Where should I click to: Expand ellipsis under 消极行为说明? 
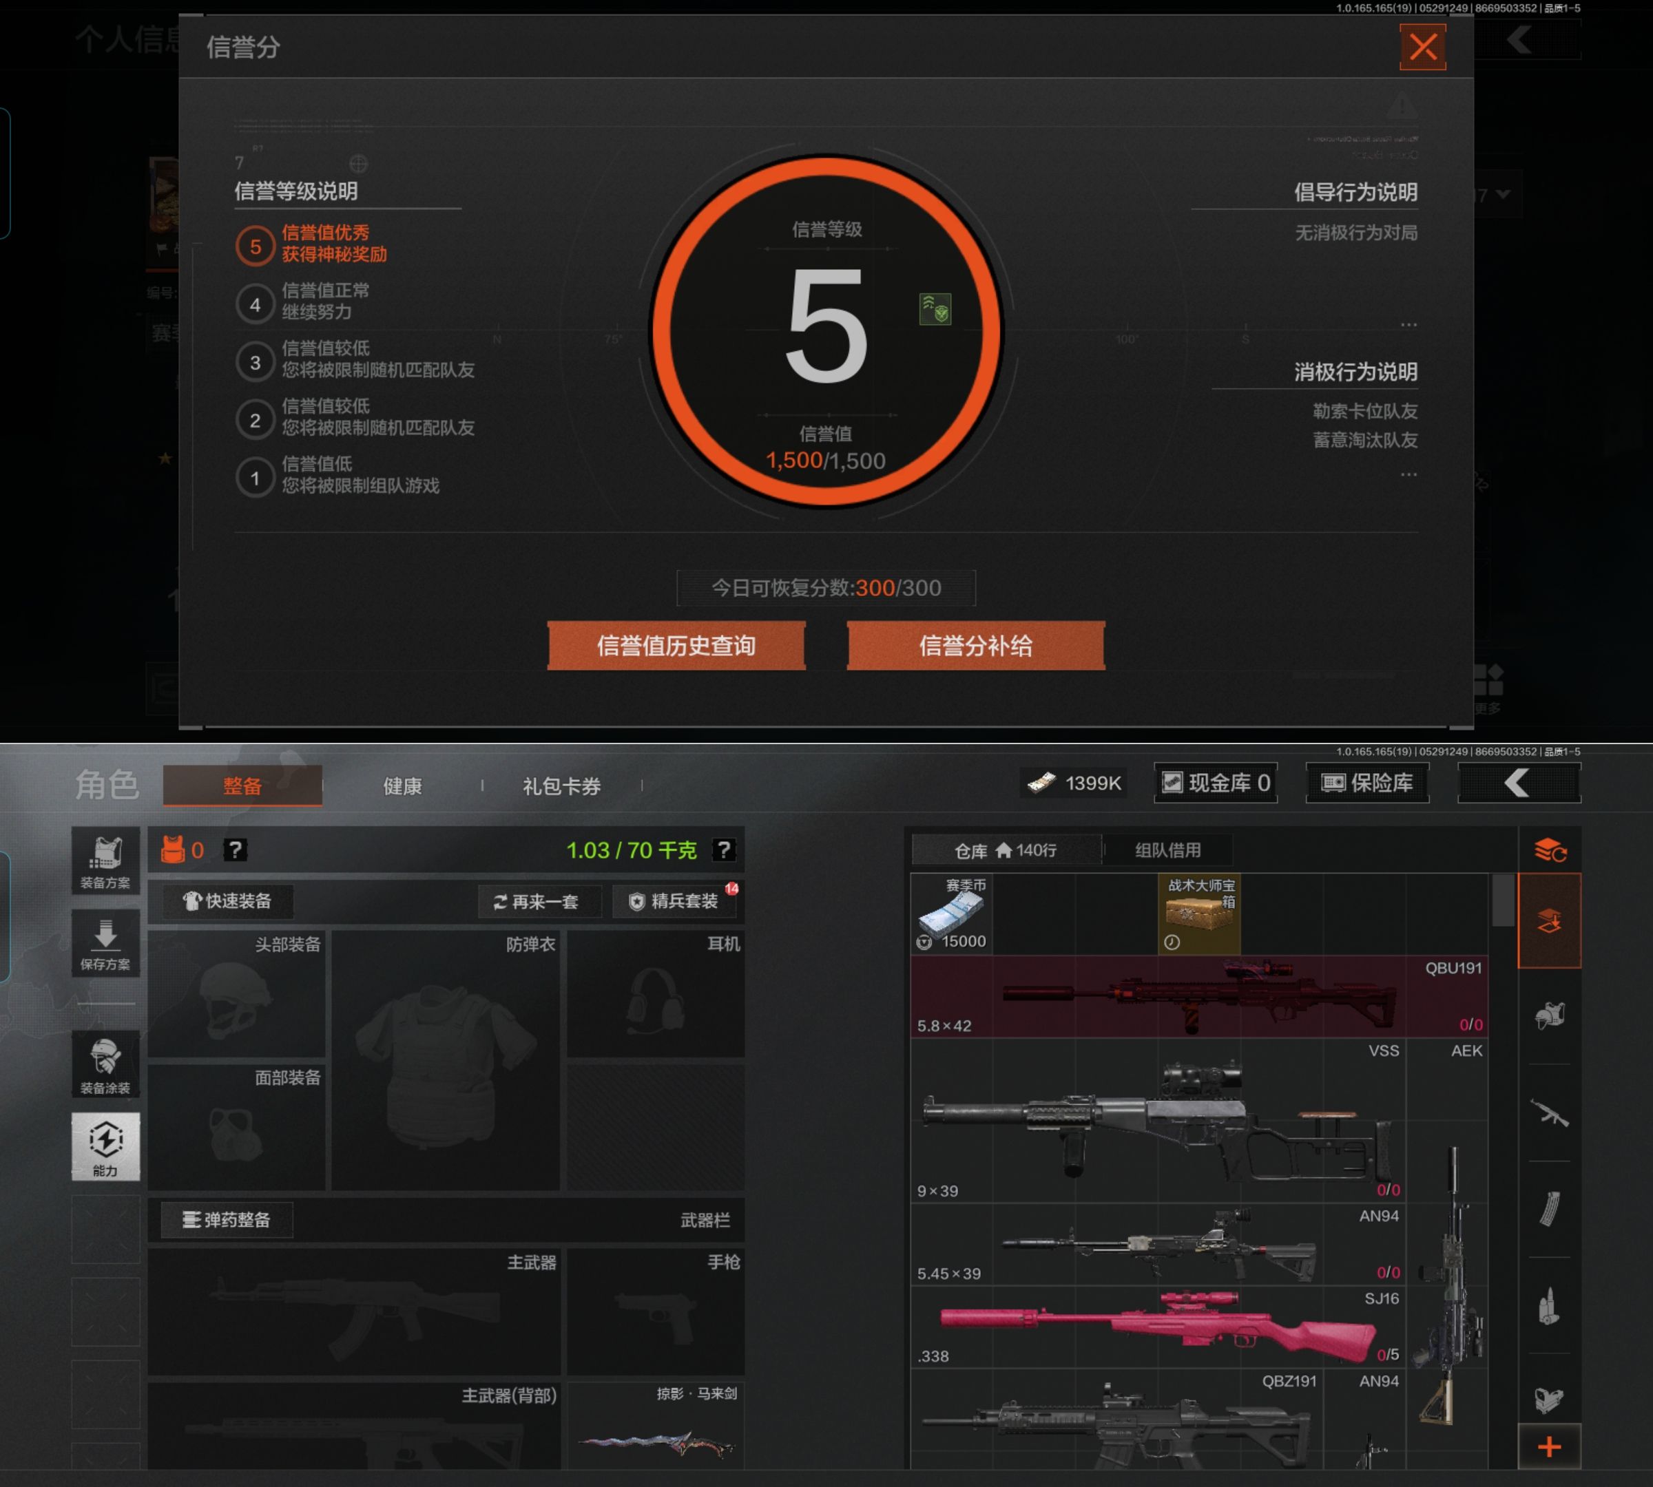pos(1408,474)
